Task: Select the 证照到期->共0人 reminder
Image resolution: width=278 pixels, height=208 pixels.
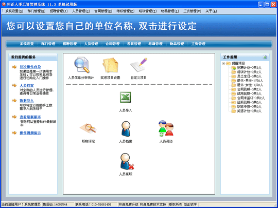Action: point(249,102)
